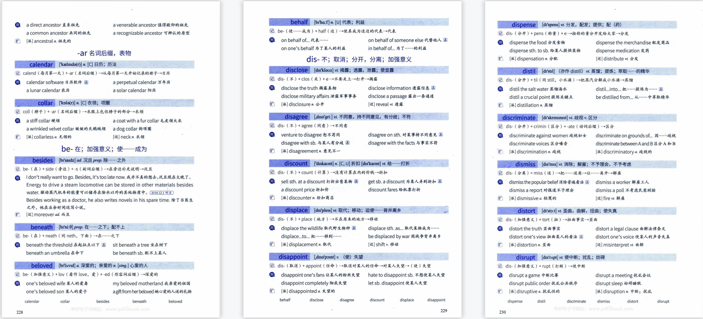Click the phrase 'distort a legal clause'
Screen dimensions: 703x319
[x=617, y=229]
